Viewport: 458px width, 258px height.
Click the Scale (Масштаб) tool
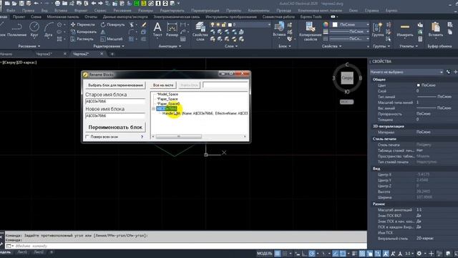pos(112,39)
